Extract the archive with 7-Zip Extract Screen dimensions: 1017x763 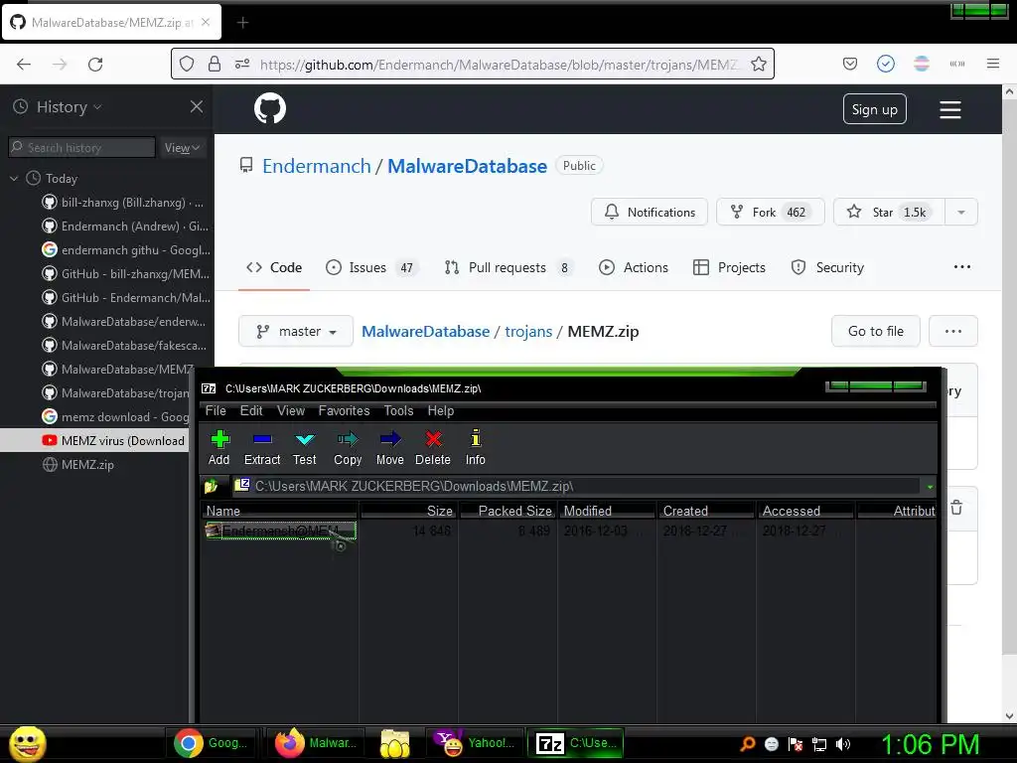tap(262, 448)
